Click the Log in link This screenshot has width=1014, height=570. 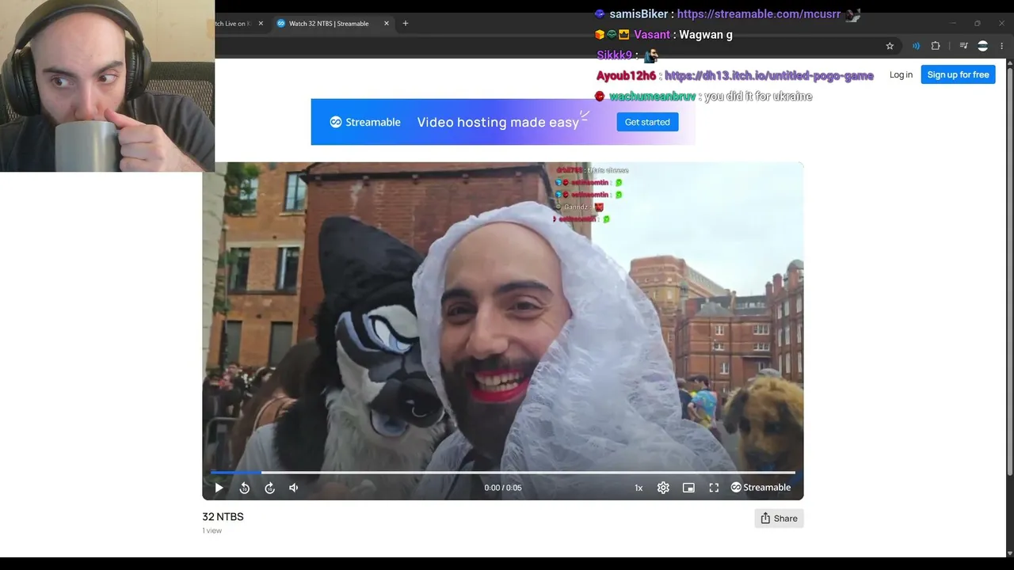click(x=901, y=74)
